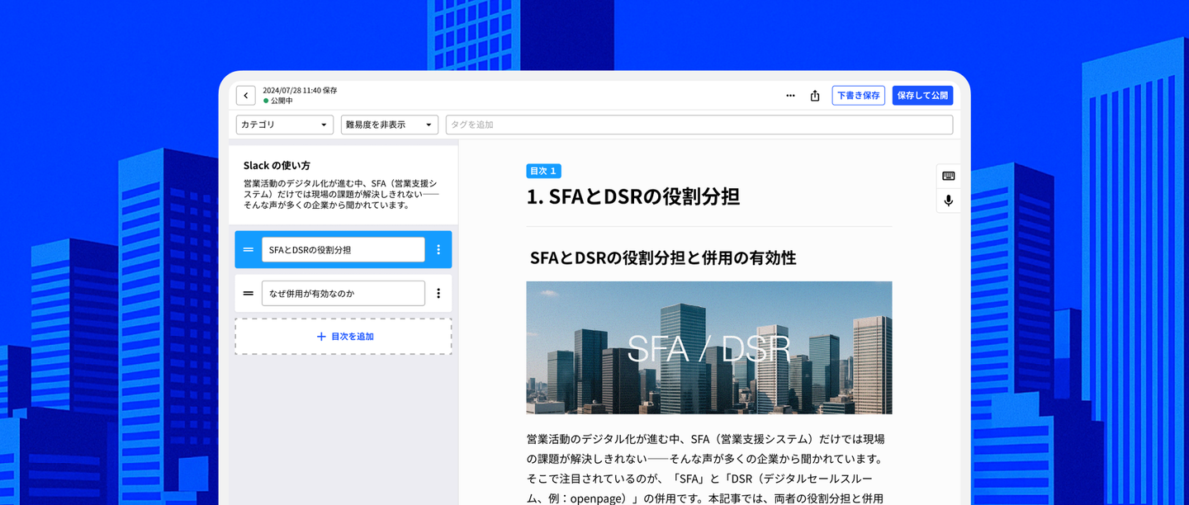Open kebab menu for なぜ併用が有効なのか row
Screen dimensions: 1189x505
coord(438,293)
